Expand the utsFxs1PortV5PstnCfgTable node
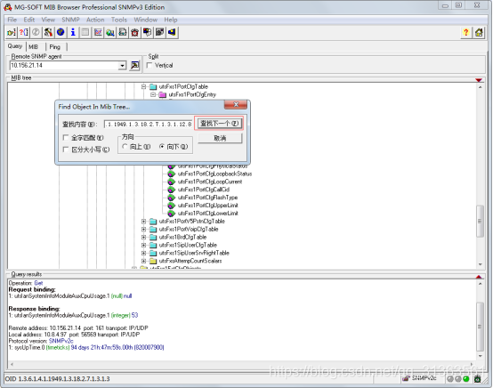Screen dimensions: 493x388 (x=143, y=222)
